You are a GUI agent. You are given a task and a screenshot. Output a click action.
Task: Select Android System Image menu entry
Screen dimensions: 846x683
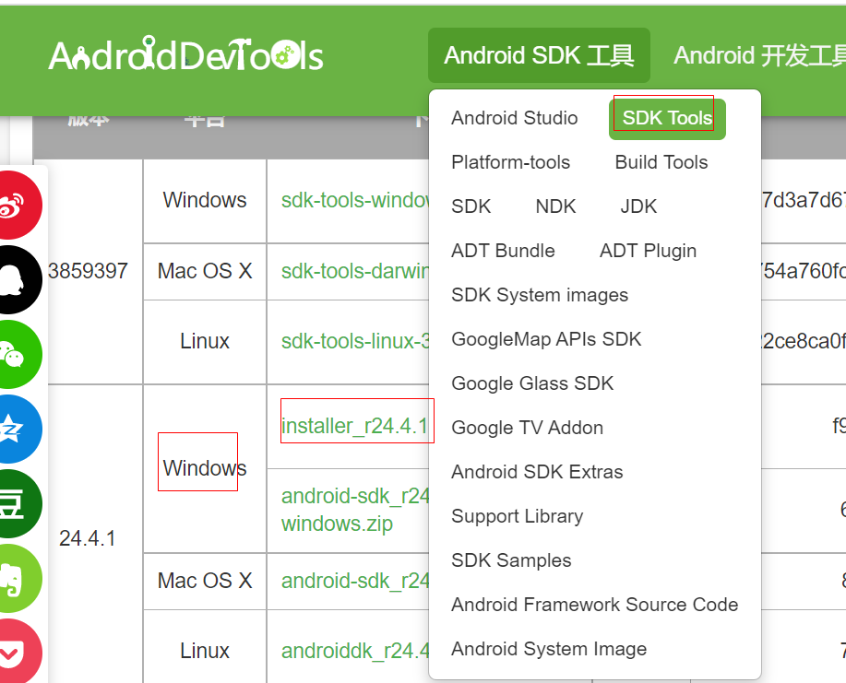549,649
